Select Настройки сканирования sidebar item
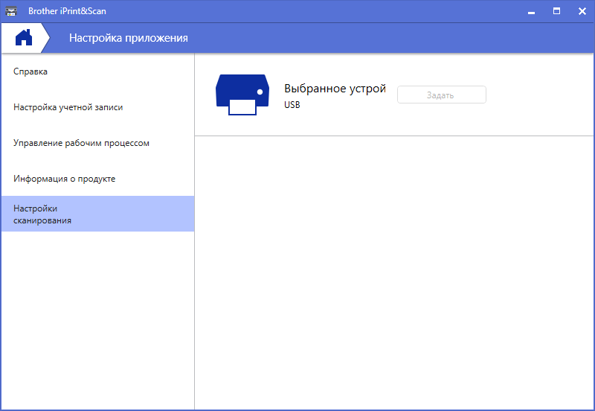 (x=42, y=214)
